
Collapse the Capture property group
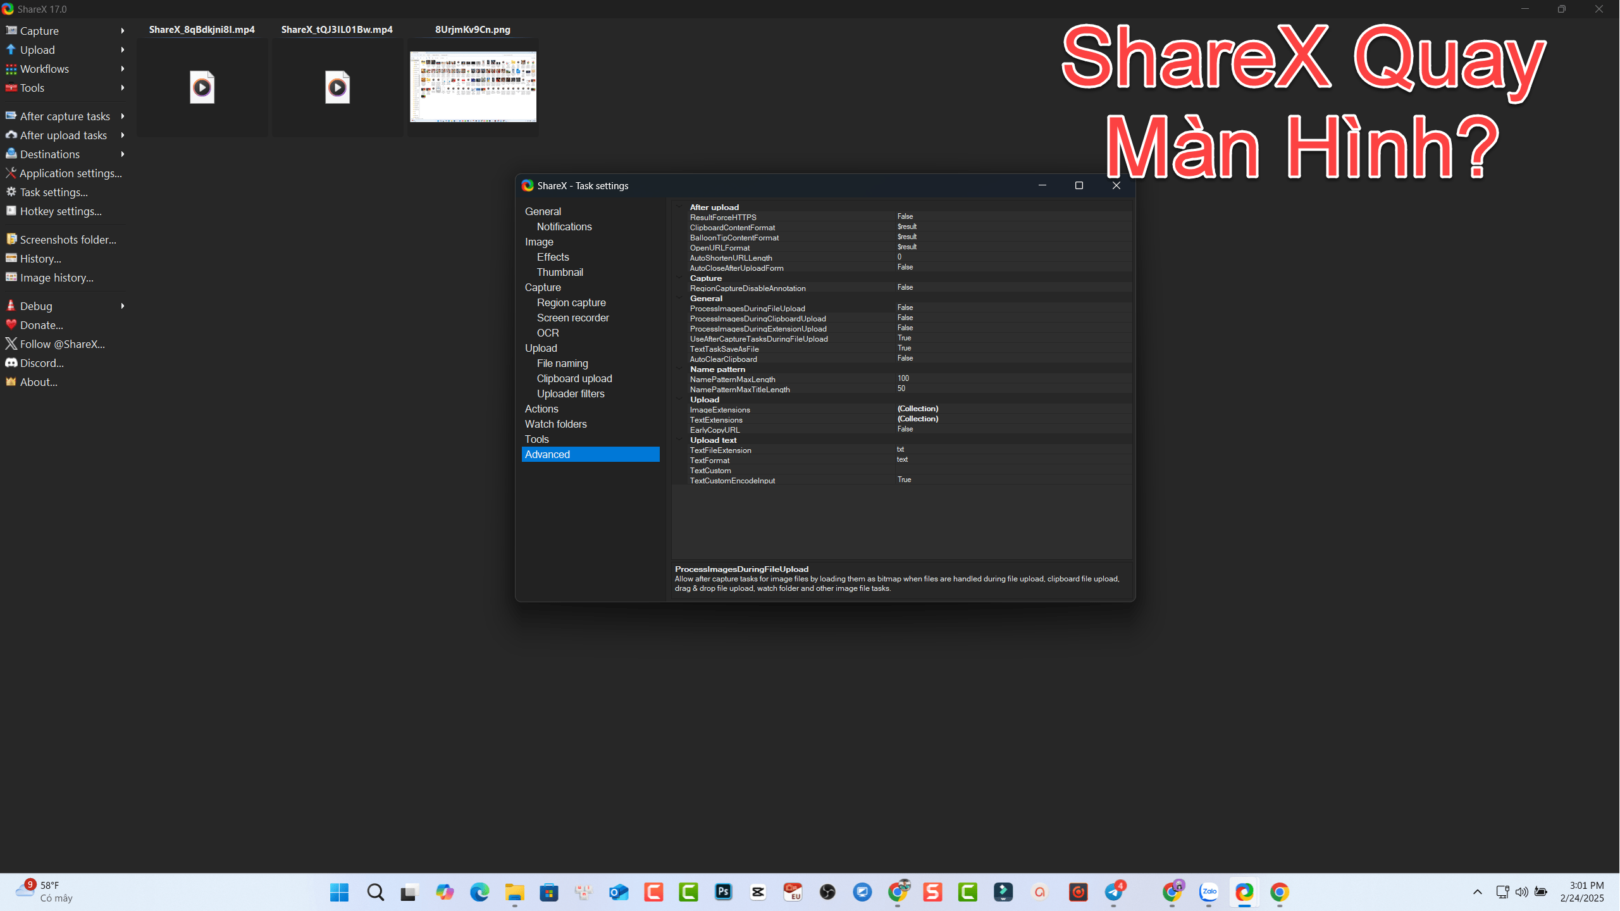point(679,278)
